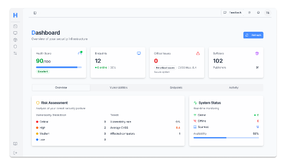Click the Scanned server icon
Screen dimensions: 284x163
195,127
